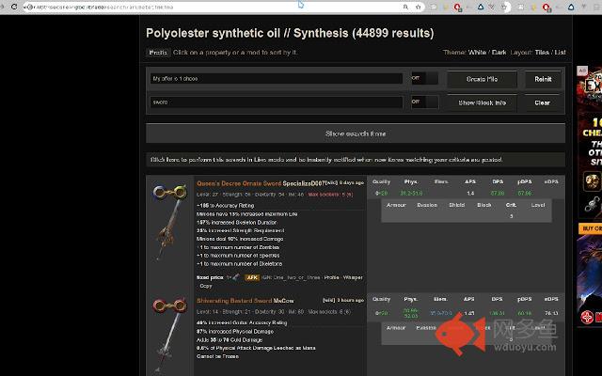Sort by Quality header in Queen's Decree row

[381, 181]
